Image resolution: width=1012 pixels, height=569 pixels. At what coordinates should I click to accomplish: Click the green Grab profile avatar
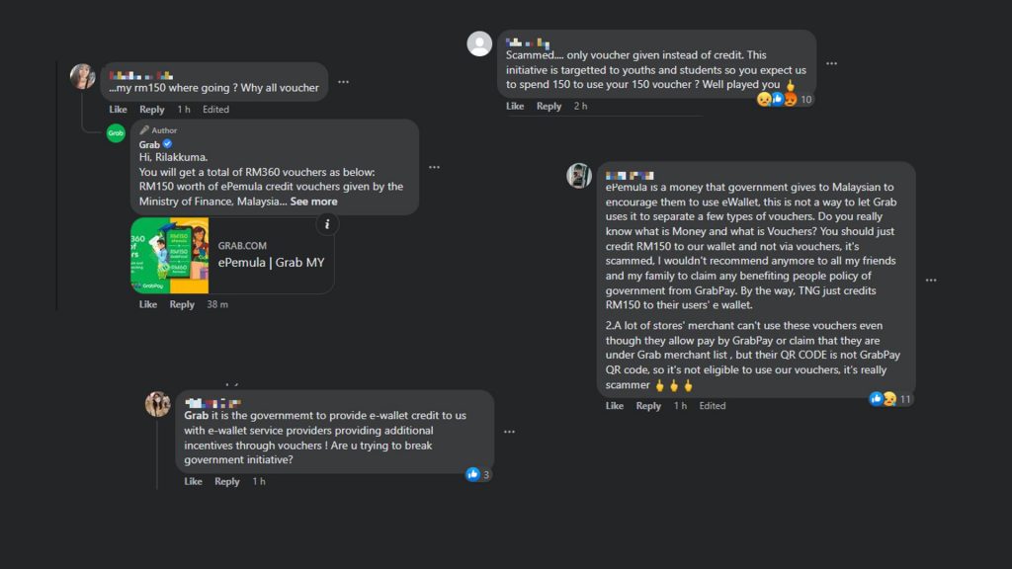pyautogui.click(x=116, y=133)
